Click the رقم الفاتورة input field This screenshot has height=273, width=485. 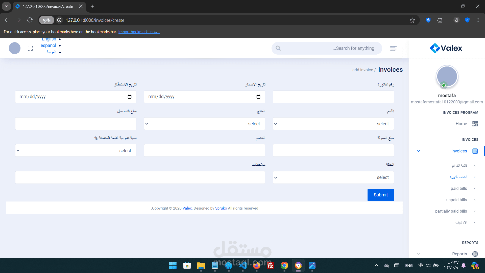(x=333, y=97)
